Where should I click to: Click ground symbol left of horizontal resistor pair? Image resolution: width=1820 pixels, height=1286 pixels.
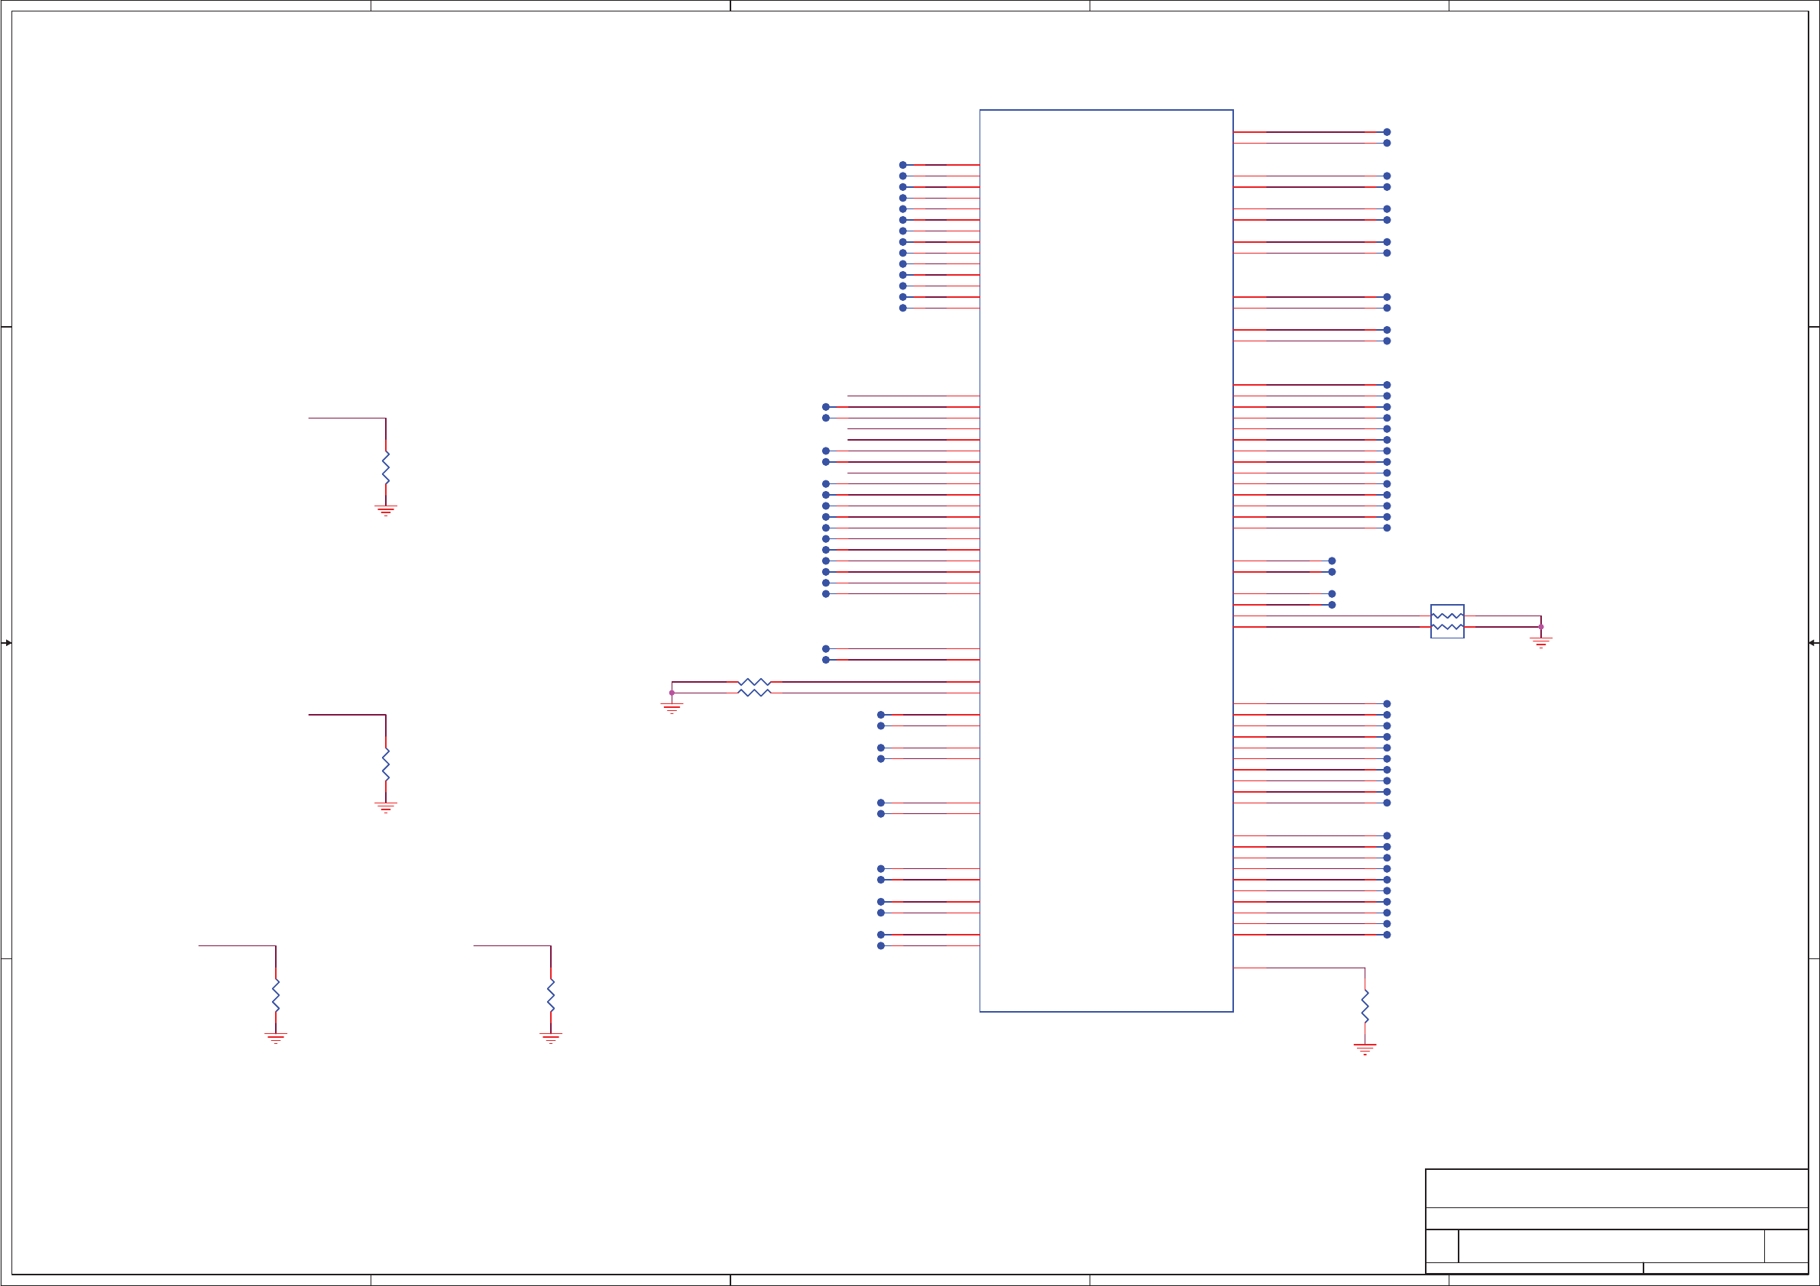[672, 708]
